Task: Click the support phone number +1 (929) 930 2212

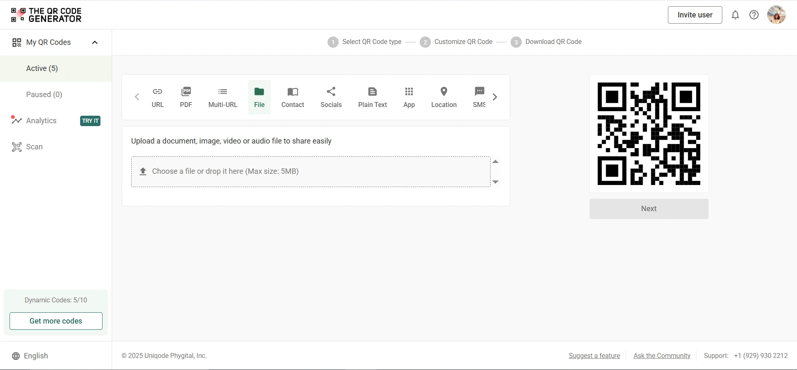Action: [x=761, y=356]
